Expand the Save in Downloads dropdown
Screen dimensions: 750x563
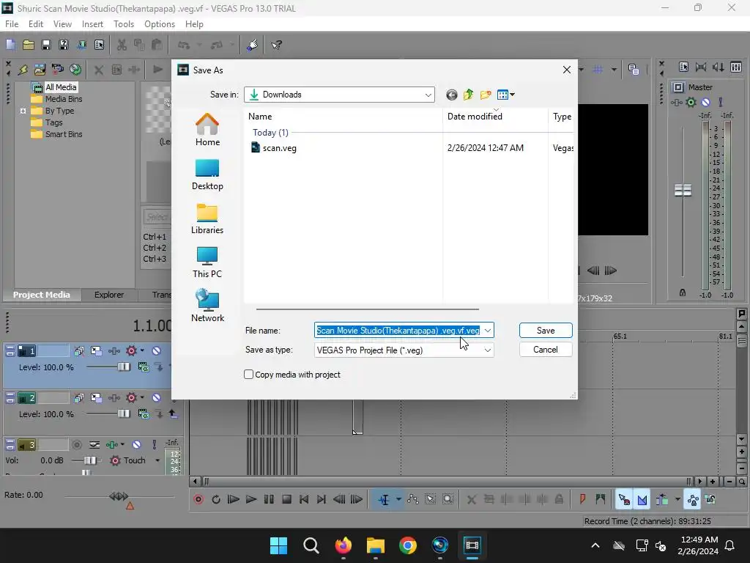pos(428,95)
